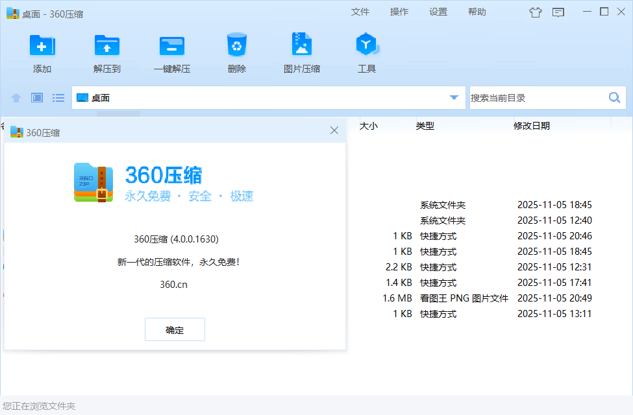Image resolution: width=633 pixels, height=415 pixels.
Task: Click the 解压到 extract-to icon
Action: point(106,45)
